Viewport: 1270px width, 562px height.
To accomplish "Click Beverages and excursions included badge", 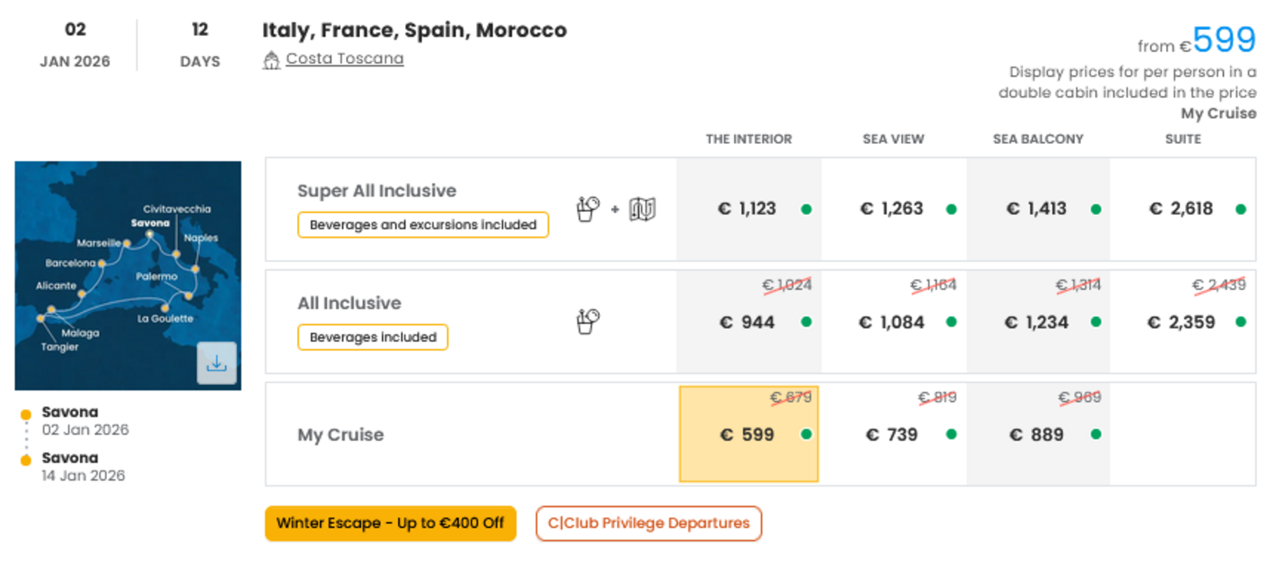I will point(423,225).
